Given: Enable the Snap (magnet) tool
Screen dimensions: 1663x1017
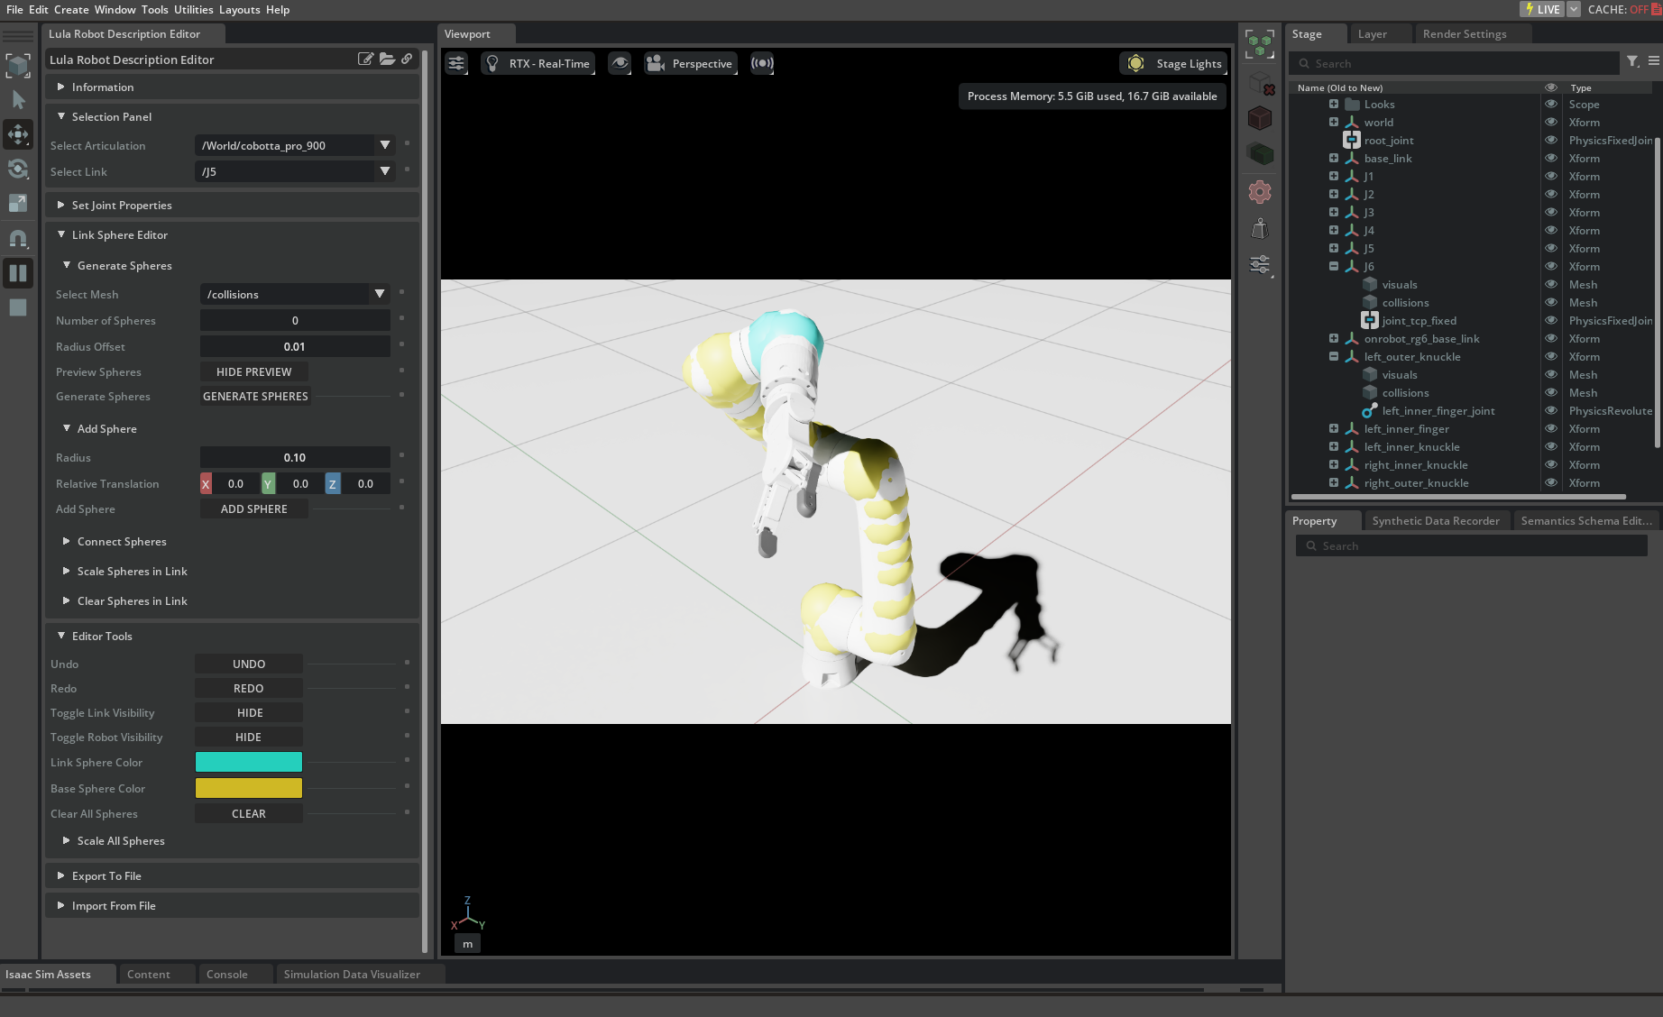Looking at the screenshot, I should 18,238.
